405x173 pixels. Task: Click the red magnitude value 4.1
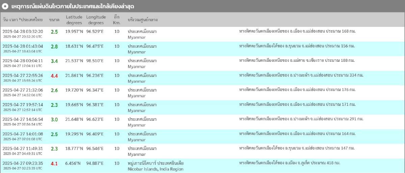tap(54, 164)
